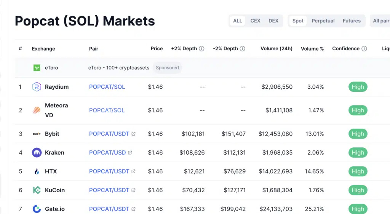Select the Spot market tab

298,21
